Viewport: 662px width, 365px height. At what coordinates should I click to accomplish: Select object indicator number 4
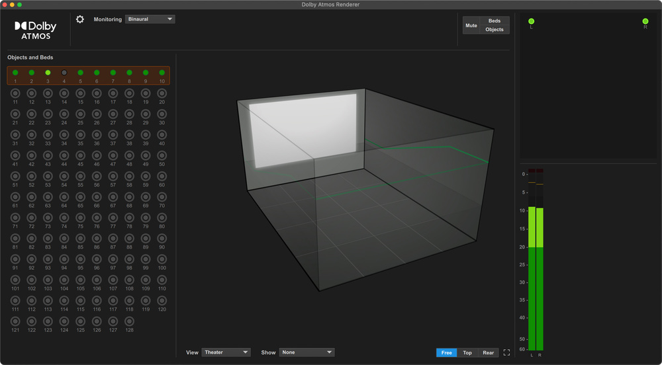(x=64, y=73)
